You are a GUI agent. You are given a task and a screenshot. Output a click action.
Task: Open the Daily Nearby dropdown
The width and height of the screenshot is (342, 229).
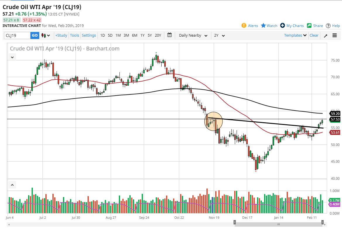pos(192,35)
